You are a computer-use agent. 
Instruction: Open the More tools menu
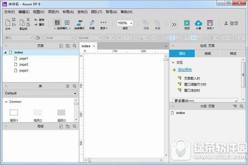pos(104,24)
